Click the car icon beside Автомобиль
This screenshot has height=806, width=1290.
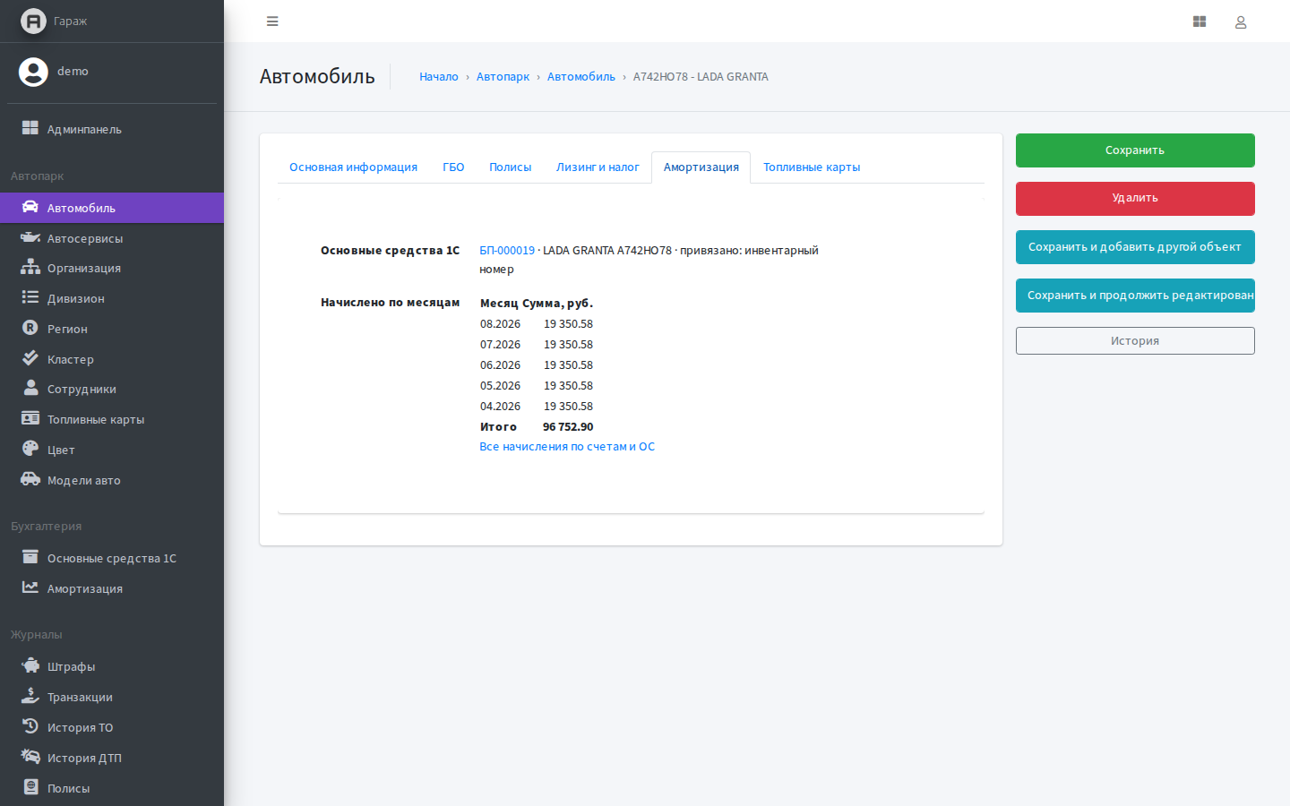30,207
